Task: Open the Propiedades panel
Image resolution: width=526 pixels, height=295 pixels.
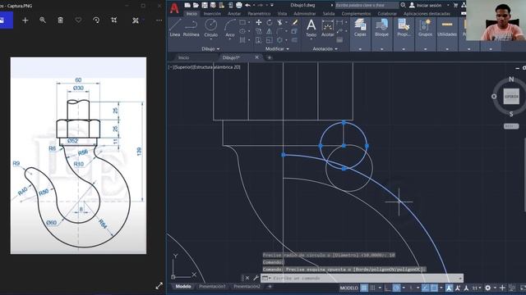Action: [404, 27]
